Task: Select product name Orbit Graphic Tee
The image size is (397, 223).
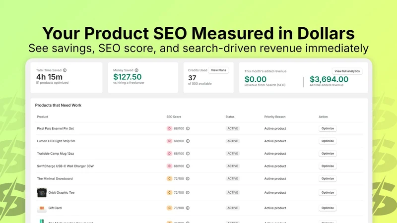Action: pos(62,192)
